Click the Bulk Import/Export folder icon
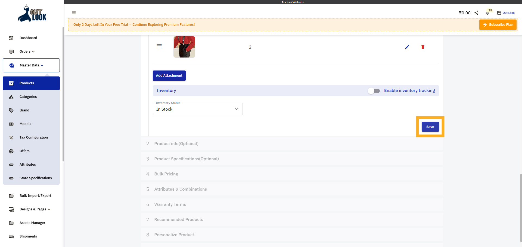The image size is (522, 247). (11, 196)
